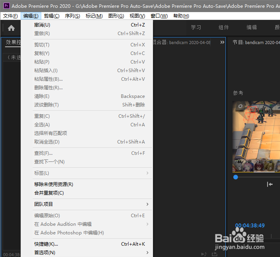Click the blue playhead on scrubber
The width and height of the screenshot is (280, 257).
(x=236, y=177)
